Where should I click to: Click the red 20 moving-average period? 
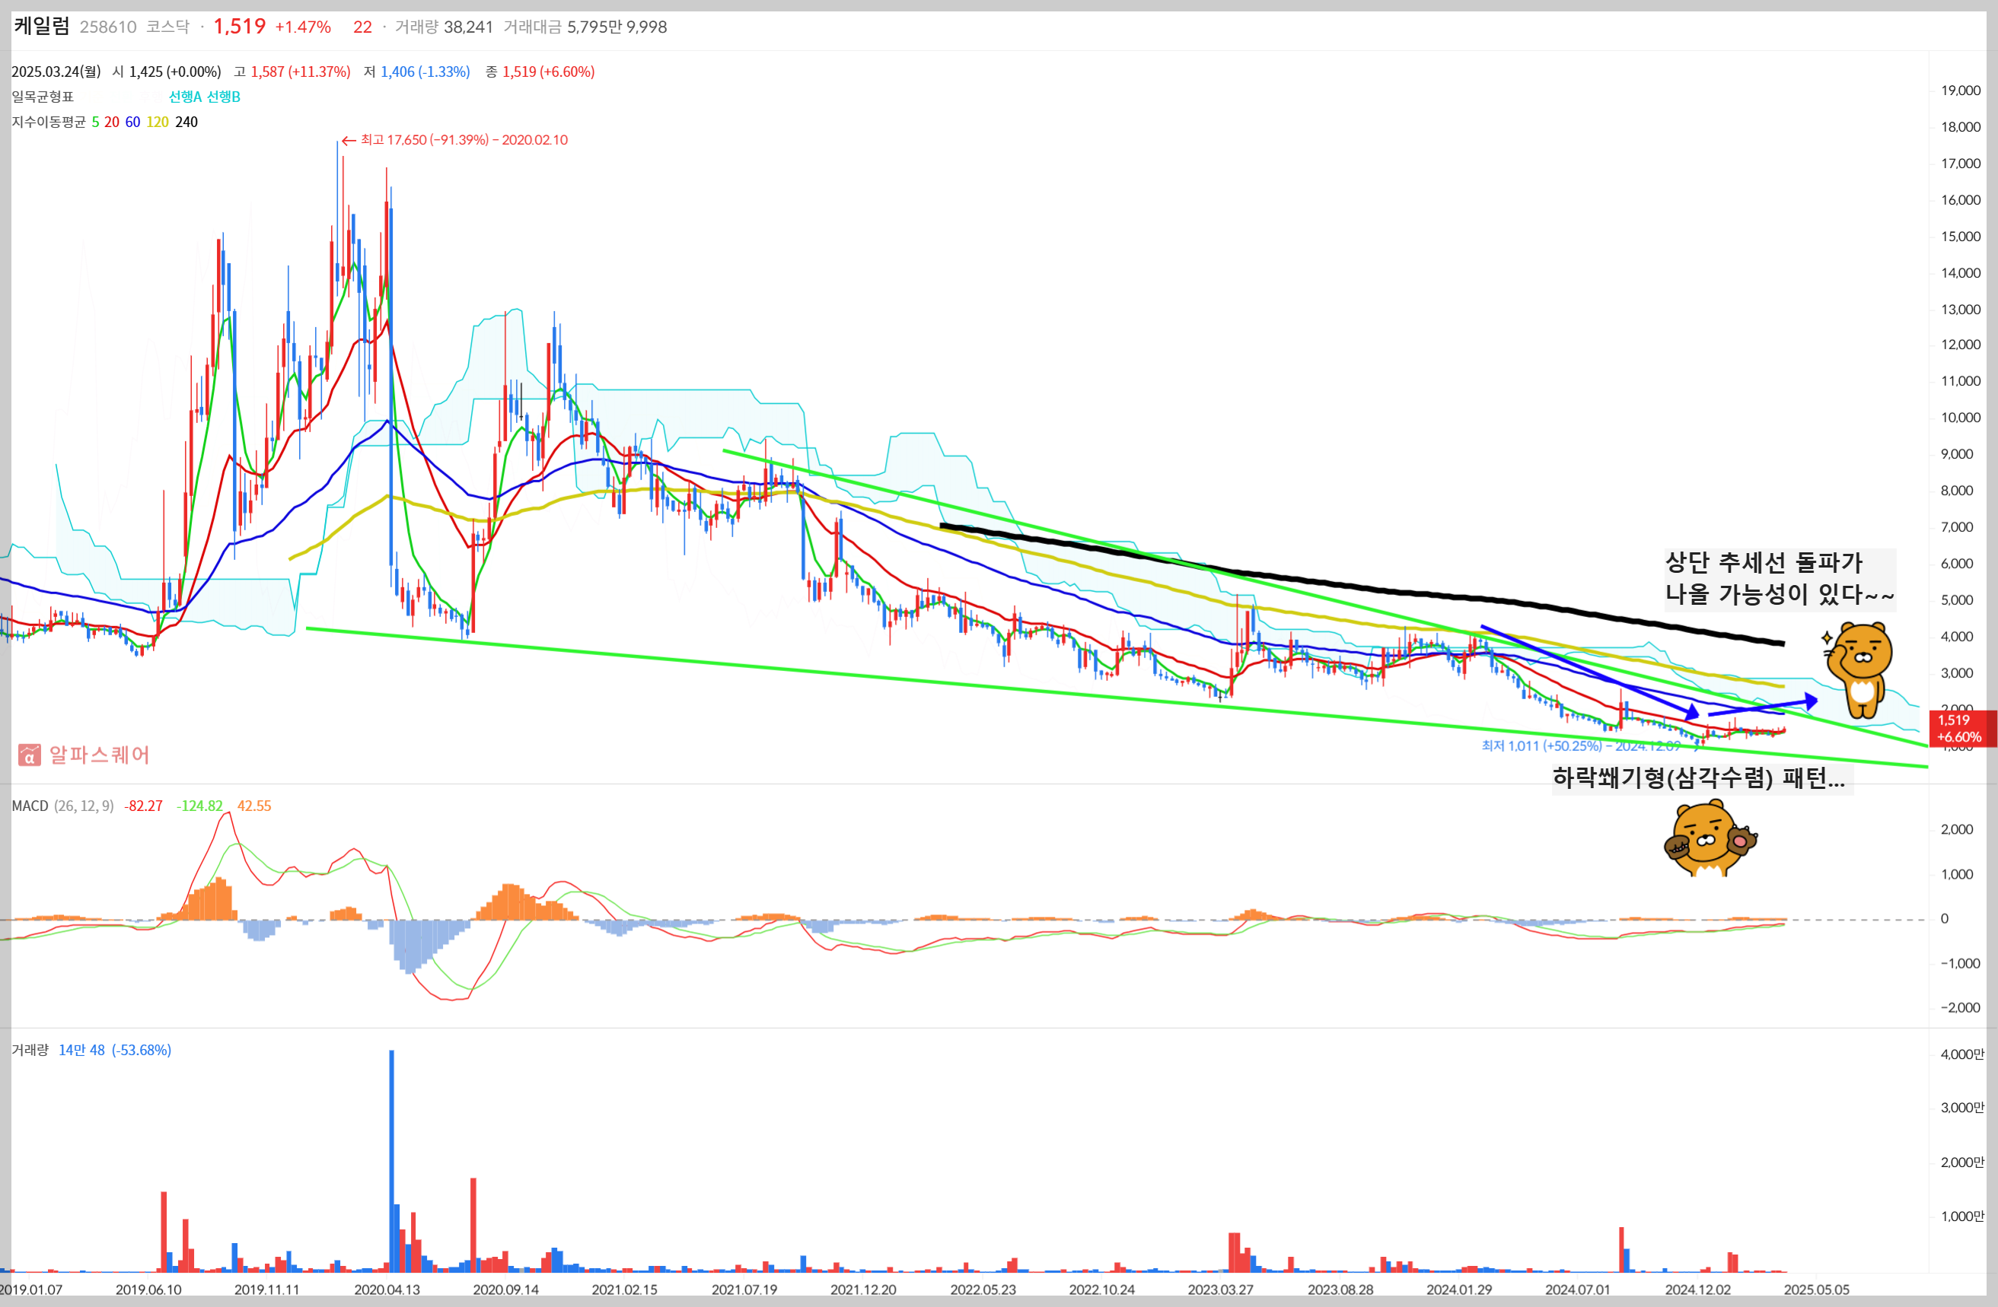[x=112, y=122]
